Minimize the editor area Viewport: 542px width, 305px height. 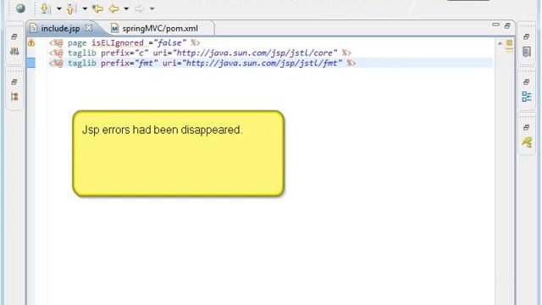(495, 25)
